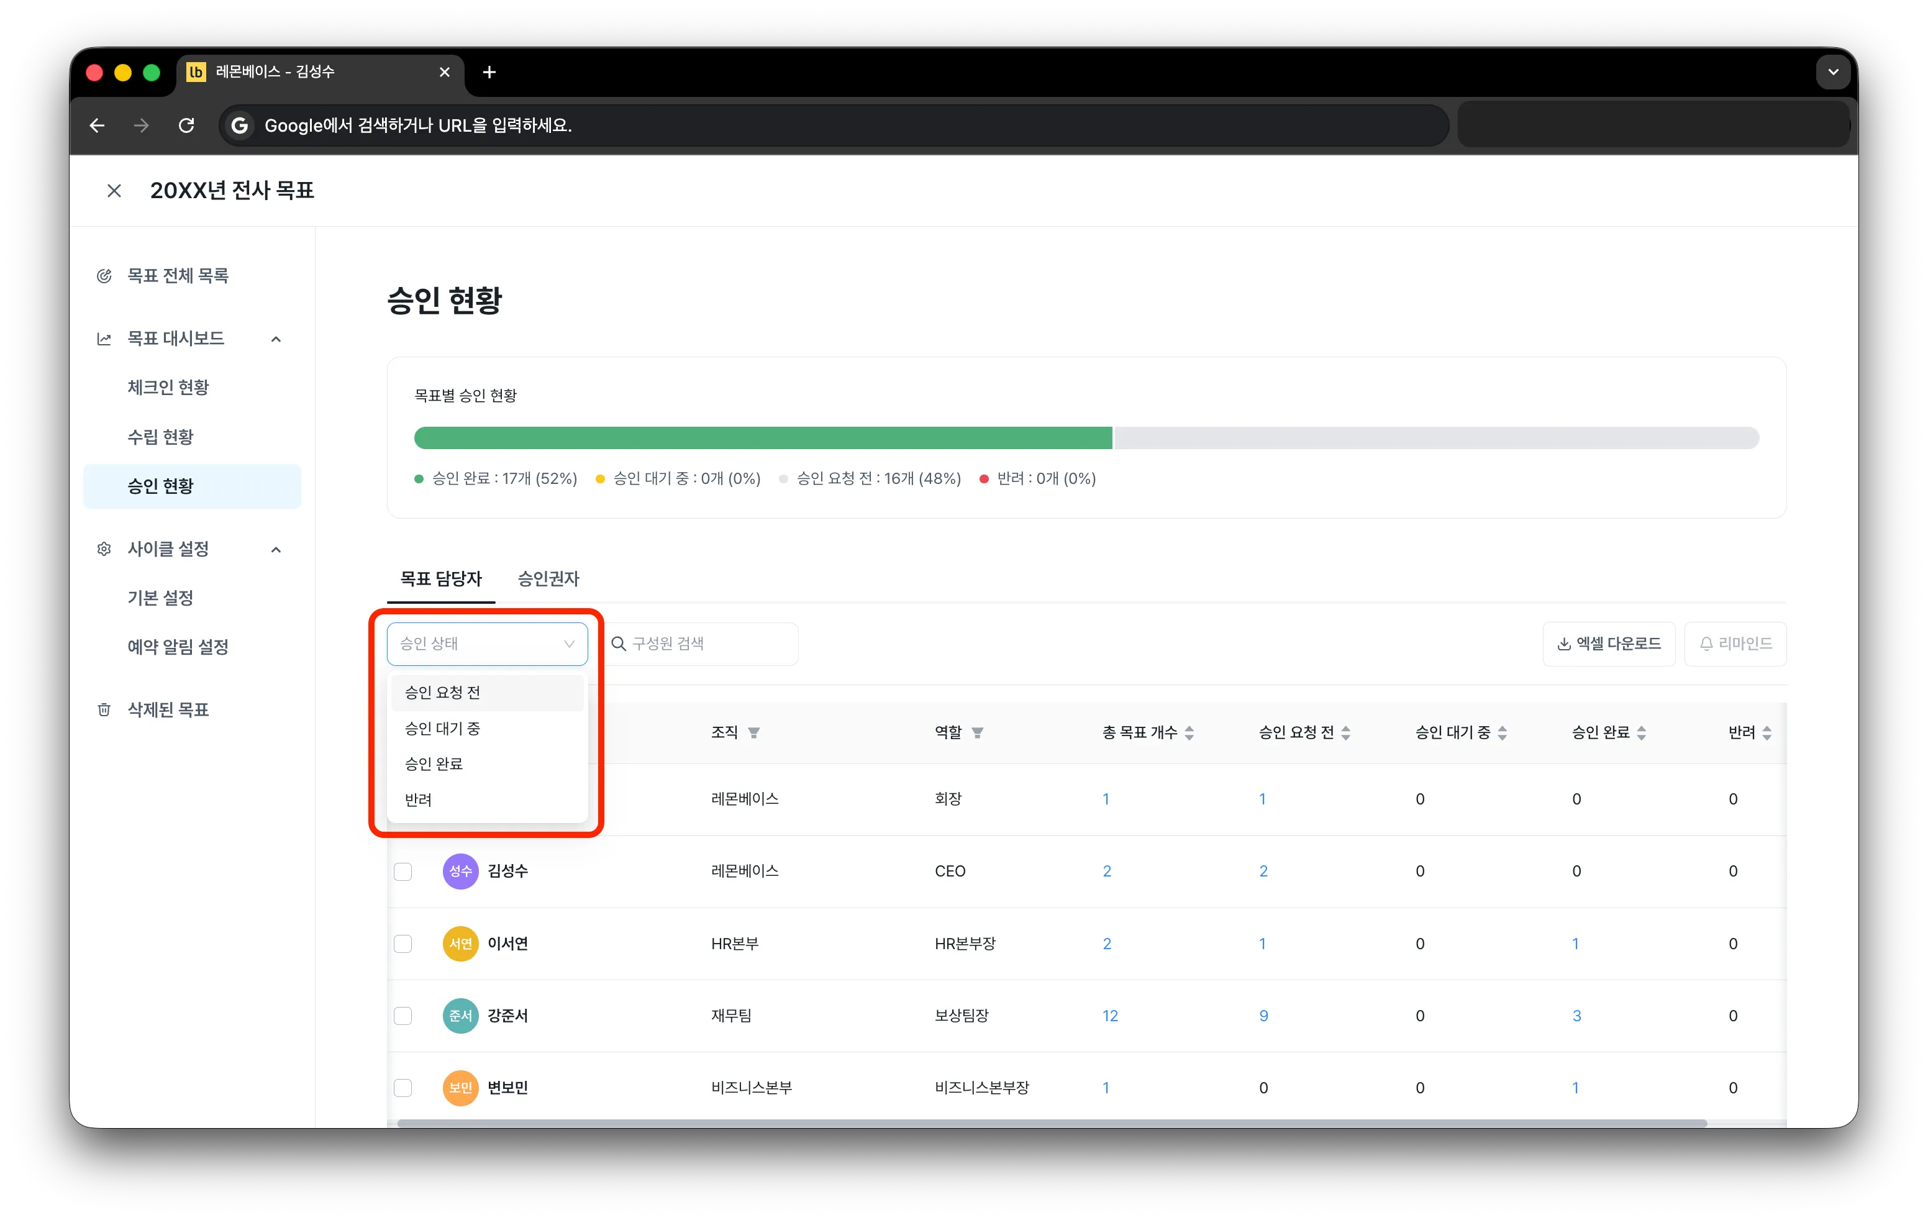
Task: Choose 승인 대기 중 from the dropdown list
Action: (487, 729)
